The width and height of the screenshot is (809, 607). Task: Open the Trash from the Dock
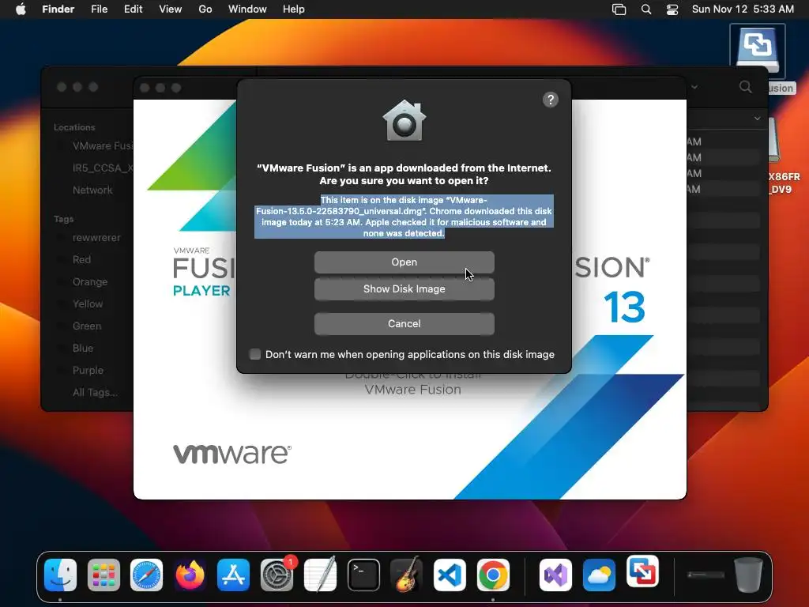click(x=748, y=575)
